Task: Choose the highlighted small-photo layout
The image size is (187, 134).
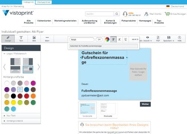Action: [28, 70]
